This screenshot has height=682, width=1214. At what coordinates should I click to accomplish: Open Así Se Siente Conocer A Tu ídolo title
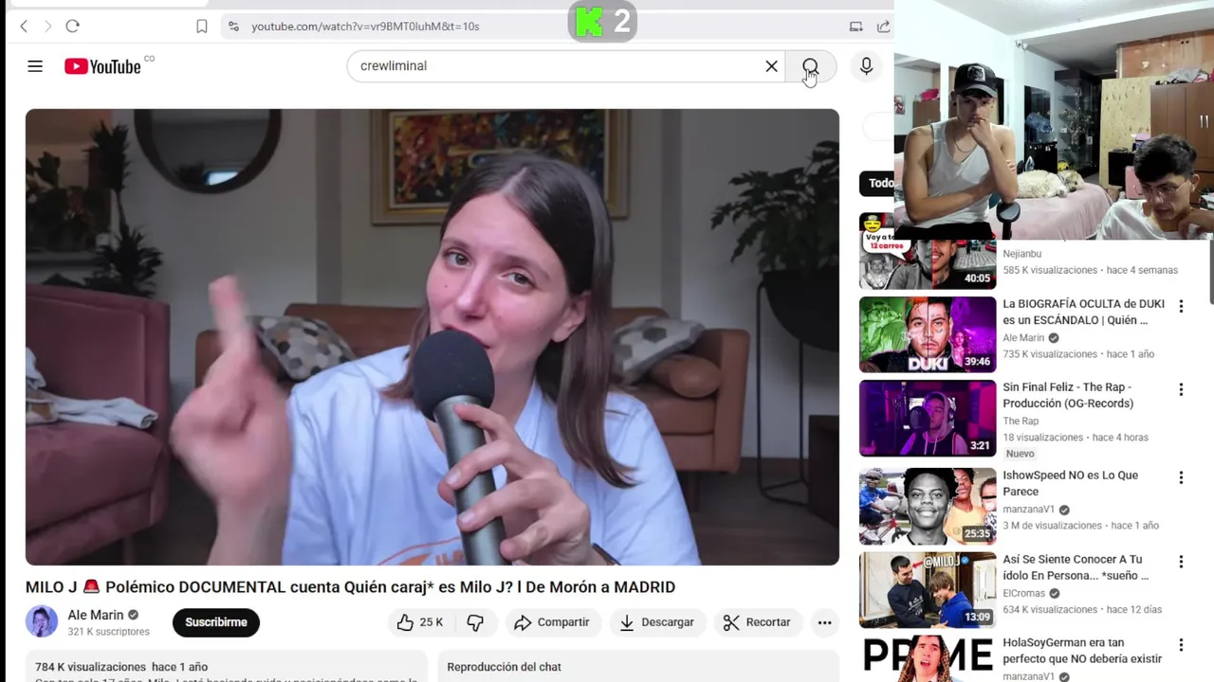click(x=1076, y=567)
